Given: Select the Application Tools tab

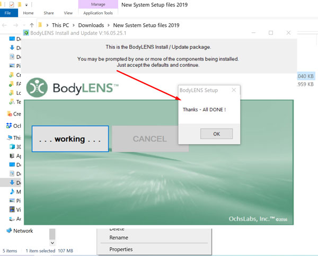Looking at the screenshot, I should pyautogui.click(x=98, y=13).
